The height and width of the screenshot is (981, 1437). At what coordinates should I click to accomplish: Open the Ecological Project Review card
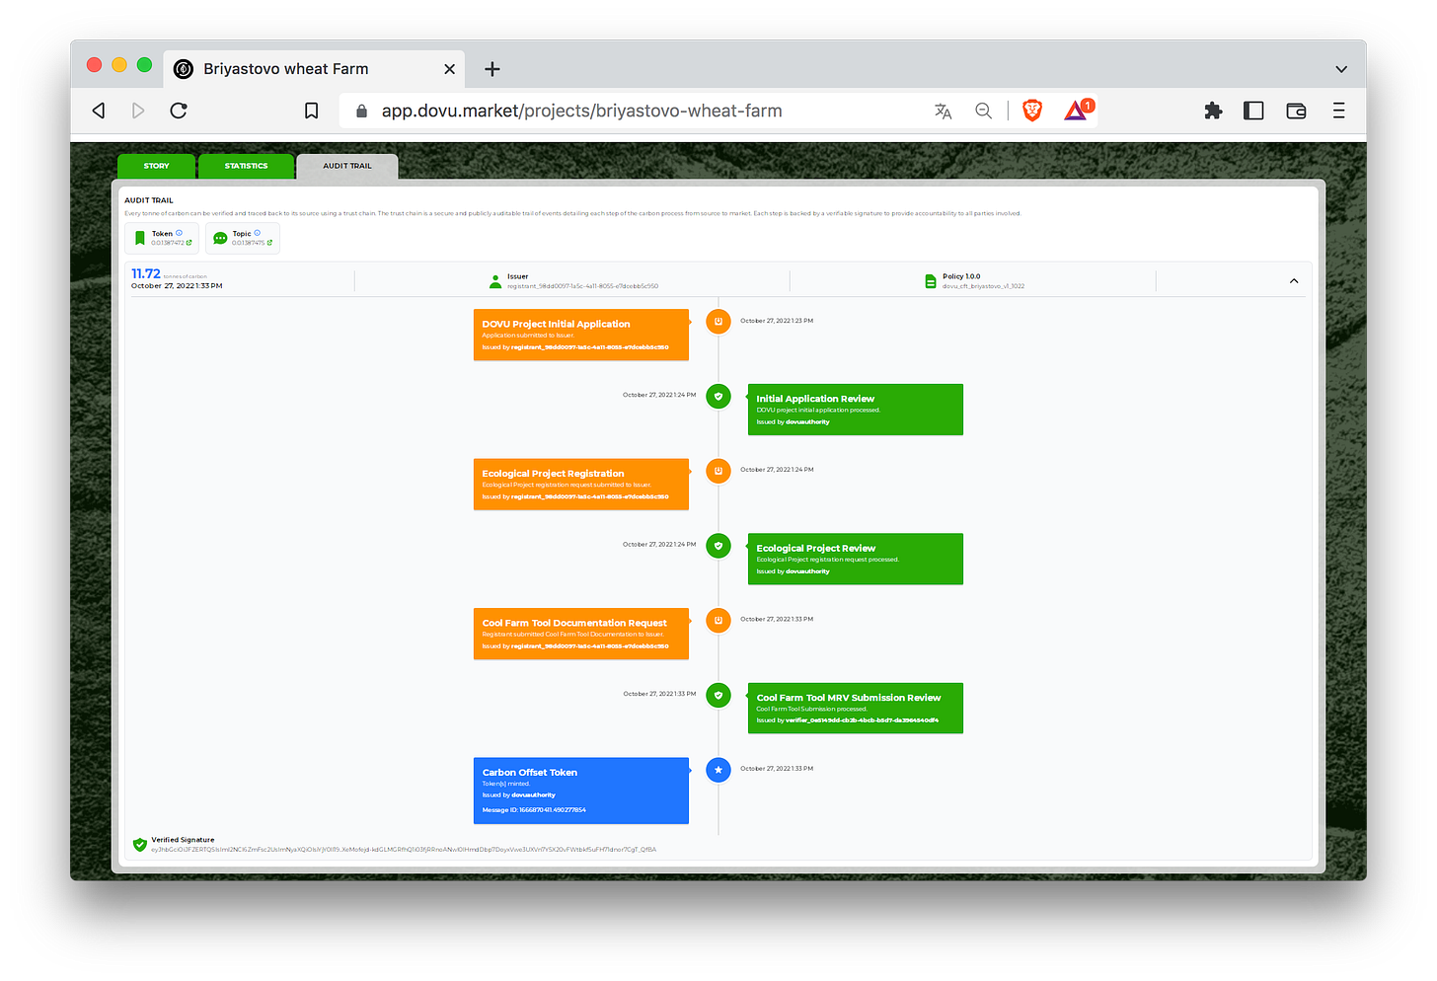pos(855,559)
